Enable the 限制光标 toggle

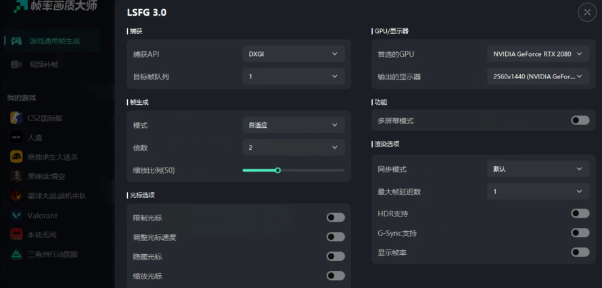335,218
